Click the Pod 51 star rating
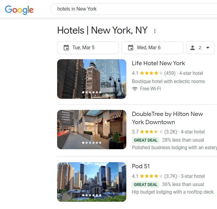The height and width of the screenshot is (209, 217). (x=151, y=176)
